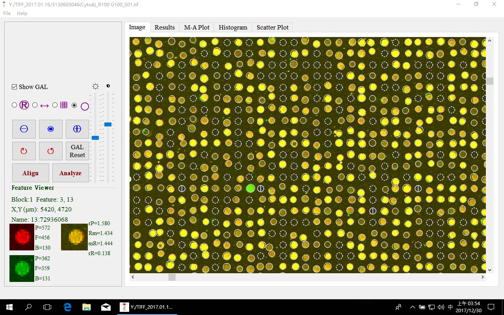This screenshot has height=315, width=504.
Task: Open Microsoft Edge from the taskbar
Action: pos(67,307)
